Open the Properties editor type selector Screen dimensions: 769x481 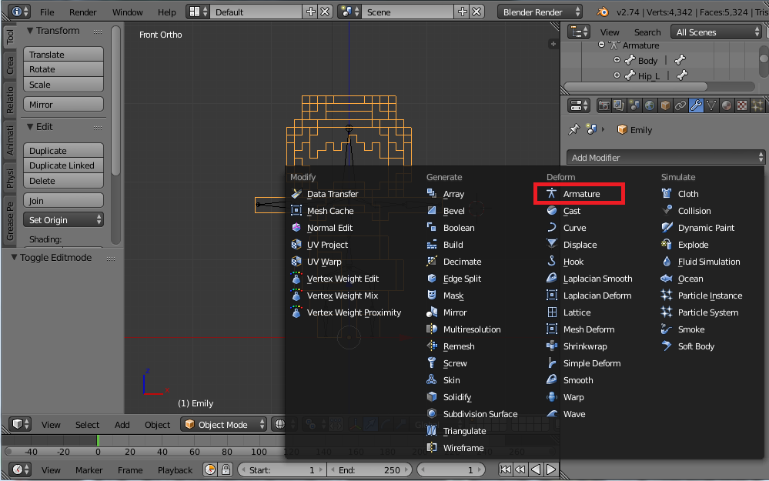578,105
